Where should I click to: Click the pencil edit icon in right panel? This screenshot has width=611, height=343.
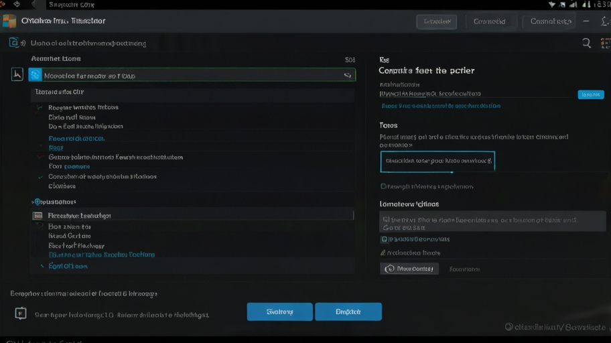coord(383,253)
